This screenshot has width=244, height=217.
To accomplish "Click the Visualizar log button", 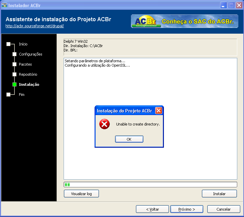I will point(81,194).
